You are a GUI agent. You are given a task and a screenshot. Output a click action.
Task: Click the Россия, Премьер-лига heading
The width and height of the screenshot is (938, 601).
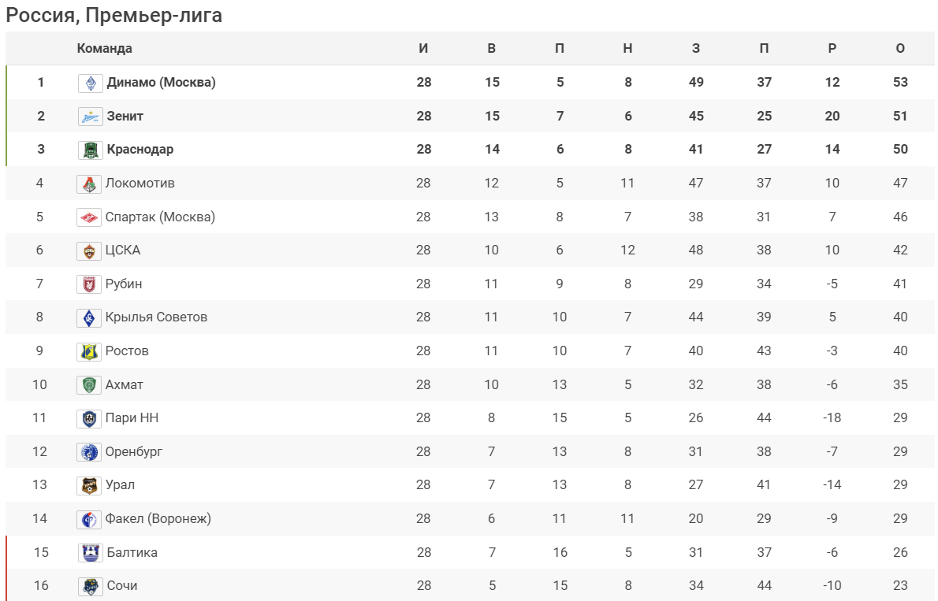[x=114, y=15]
